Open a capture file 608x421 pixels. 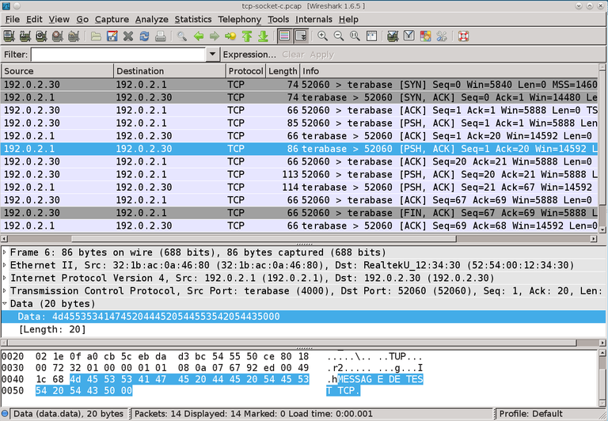coord(96,36)
